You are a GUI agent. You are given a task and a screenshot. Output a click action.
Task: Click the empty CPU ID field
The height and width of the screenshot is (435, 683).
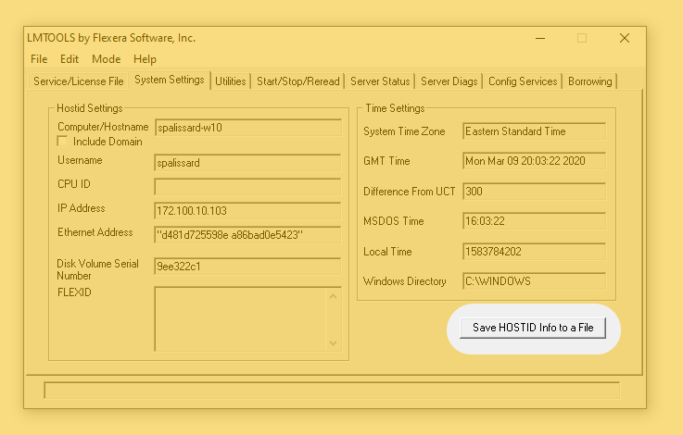click(x=247, y=187)
